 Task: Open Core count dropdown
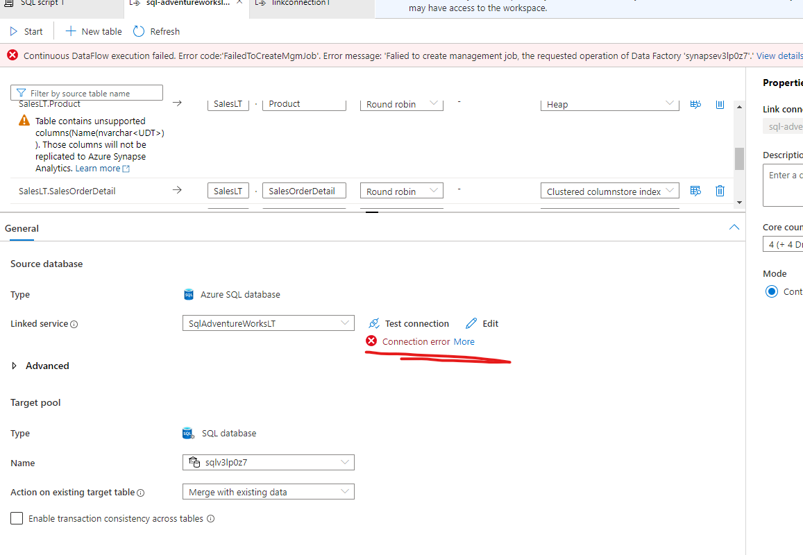(x=783, y=244)
